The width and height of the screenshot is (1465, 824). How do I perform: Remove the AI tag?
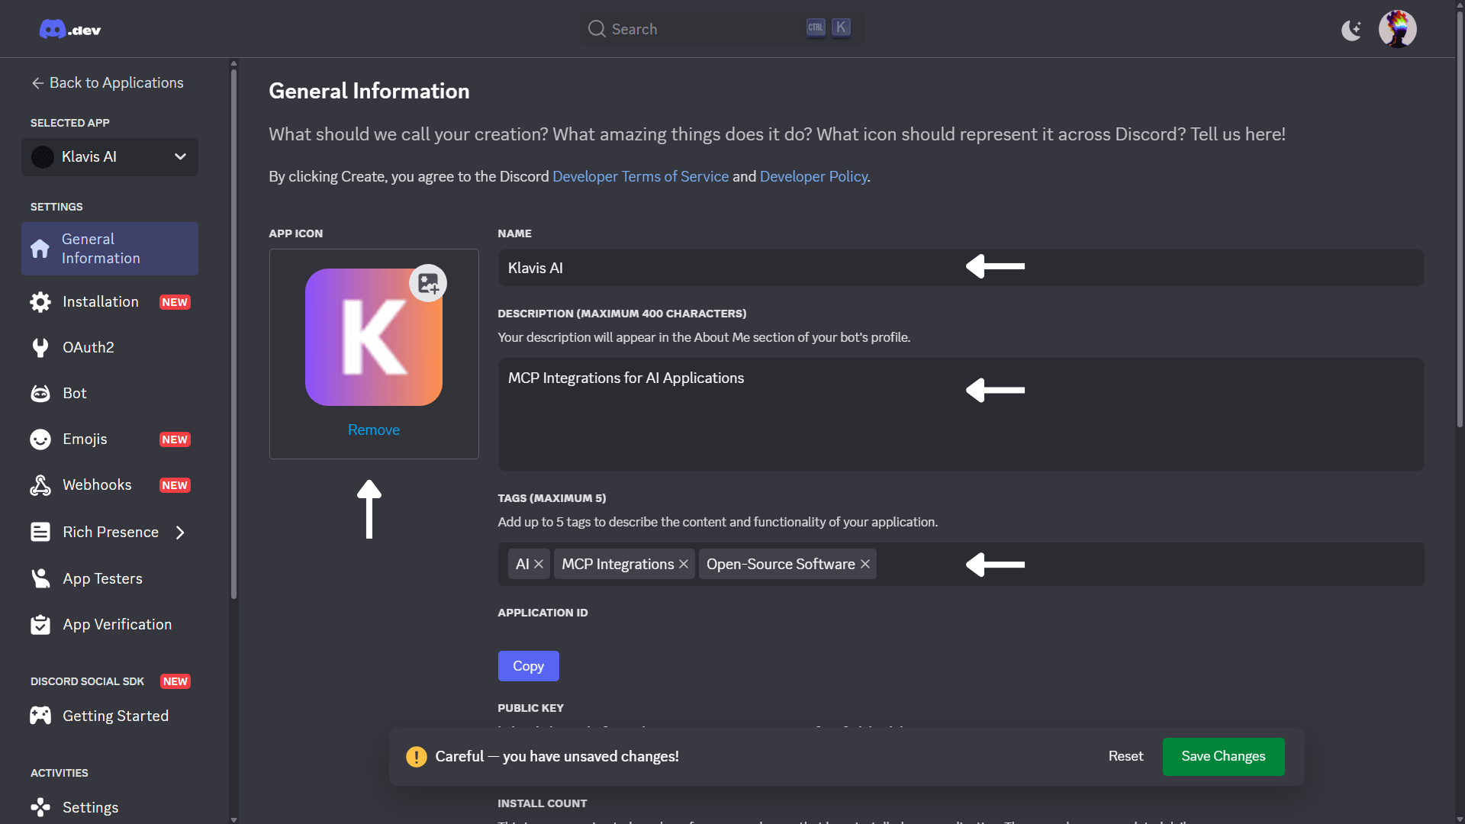(539, 565)
